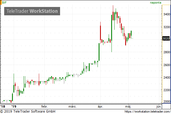This screenshot has height=114, width=171.
Task: Click the 2019 TeleTrader Software GmbH copyright text
Action: 28,111
